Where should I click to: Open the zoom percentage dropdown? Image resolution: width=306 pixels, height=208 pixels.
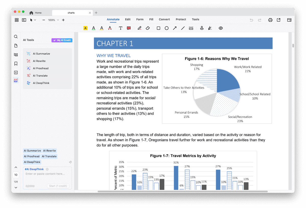(x=58, y=20)
